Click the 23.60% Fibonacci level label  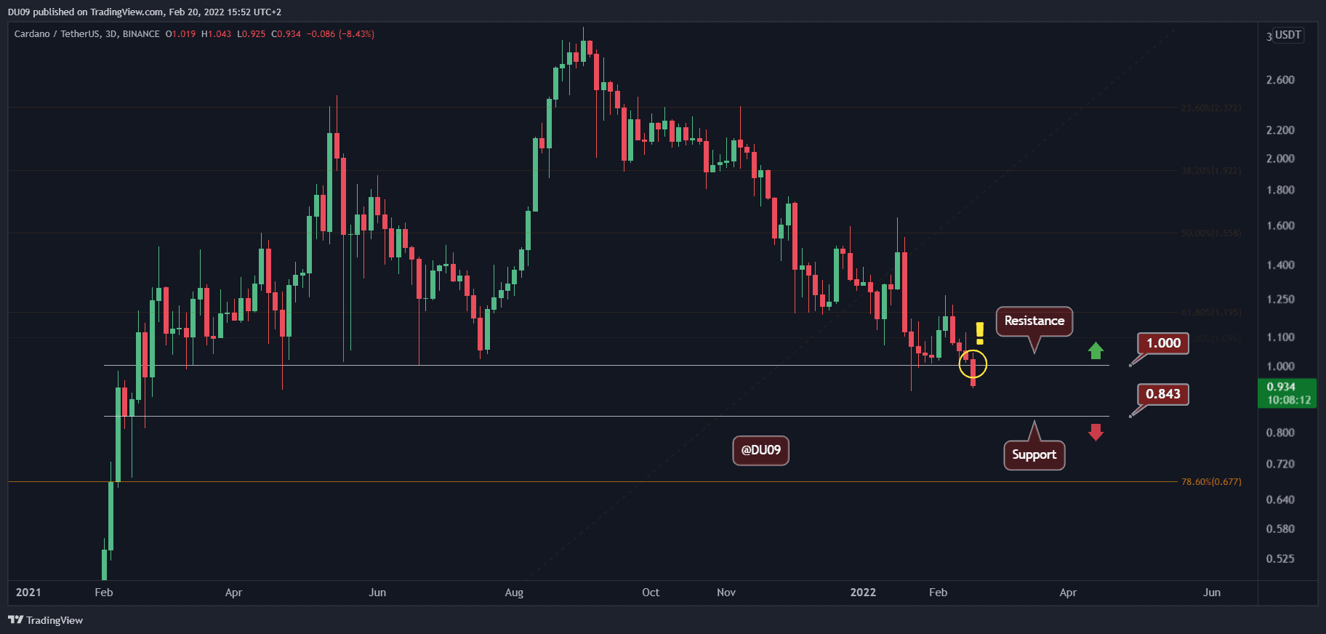[1211, 108]
